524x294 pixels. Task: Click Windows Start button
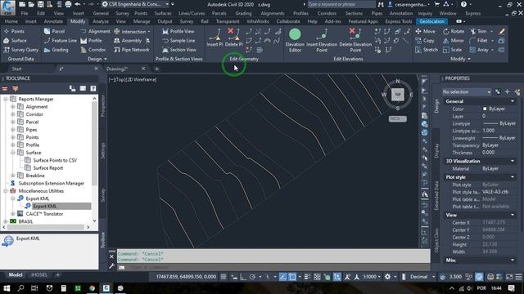pyautogui.click(x=7, y=288)
